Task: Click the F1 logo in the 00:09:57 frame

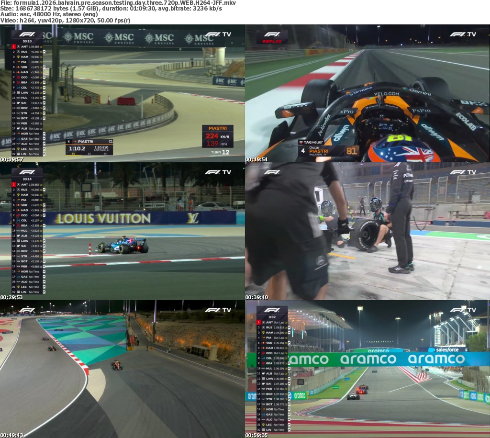Action: (27, 34)
